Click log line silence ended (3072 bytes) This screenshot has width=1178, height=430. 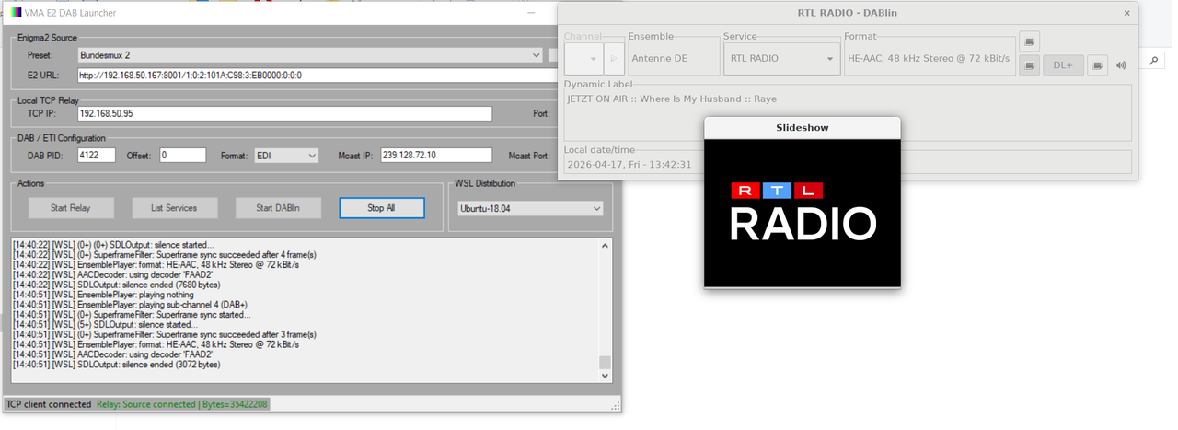(117, 365)
